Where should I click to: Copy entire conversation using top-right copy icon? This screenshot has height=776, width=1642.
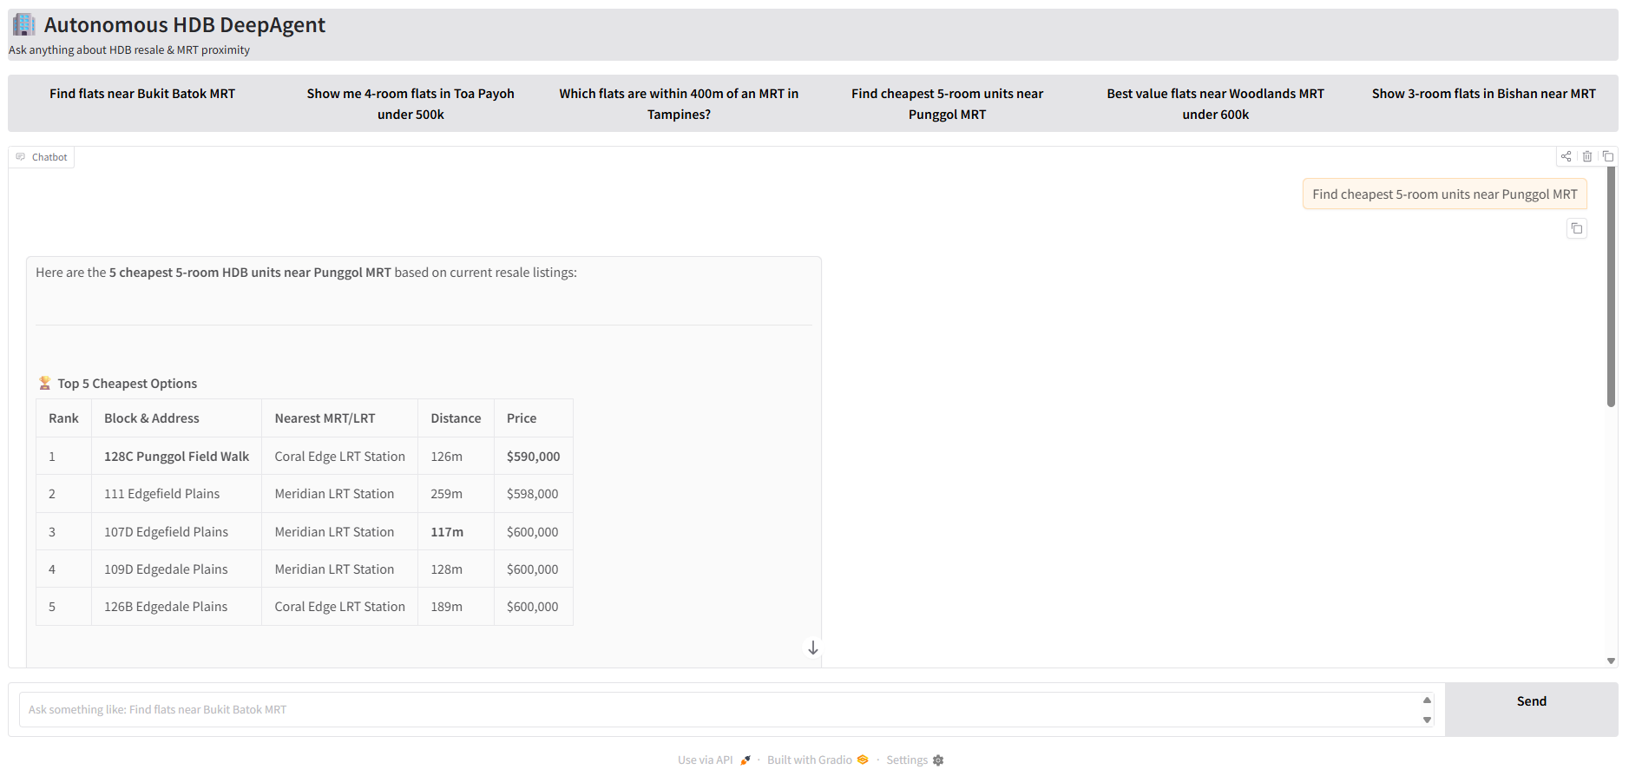coord(1607,157)
